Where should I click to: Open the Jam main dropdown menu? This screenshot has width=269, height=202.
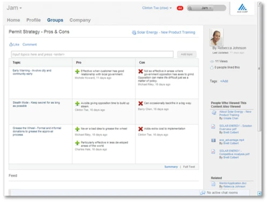(14, 8)
